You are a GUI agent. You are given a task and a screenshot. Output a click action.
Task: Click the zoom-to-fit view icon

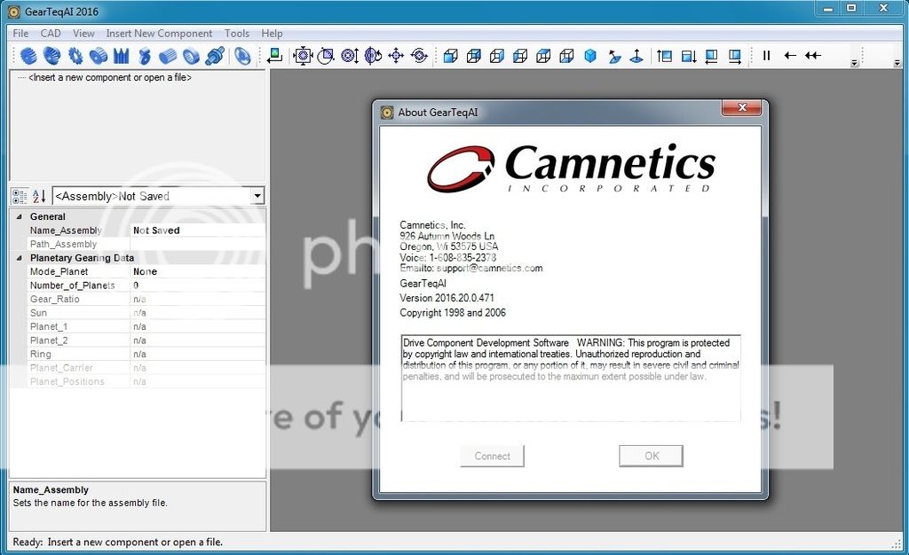(x=303, y=56)
